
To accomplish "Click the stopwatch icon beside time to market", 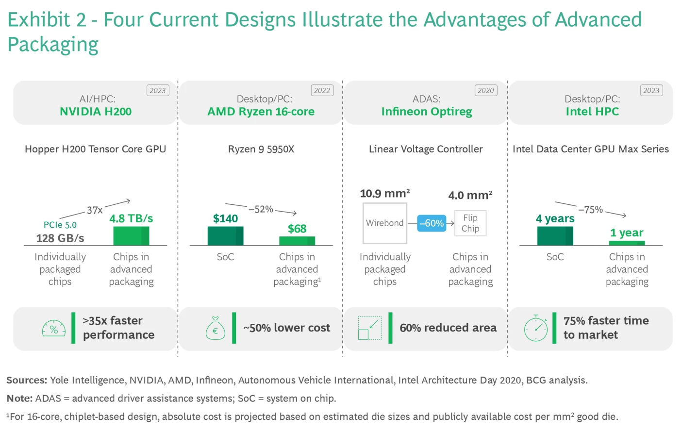I will pyautogui.click(x=536, y=328).
